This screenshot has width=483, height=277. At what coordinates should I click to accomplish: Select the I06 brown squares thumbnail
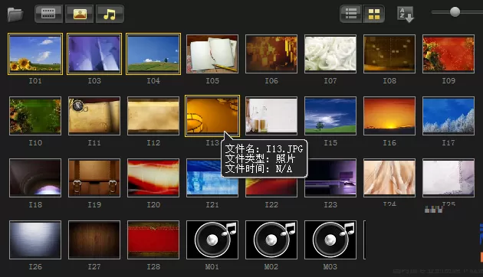pos(271,54)
